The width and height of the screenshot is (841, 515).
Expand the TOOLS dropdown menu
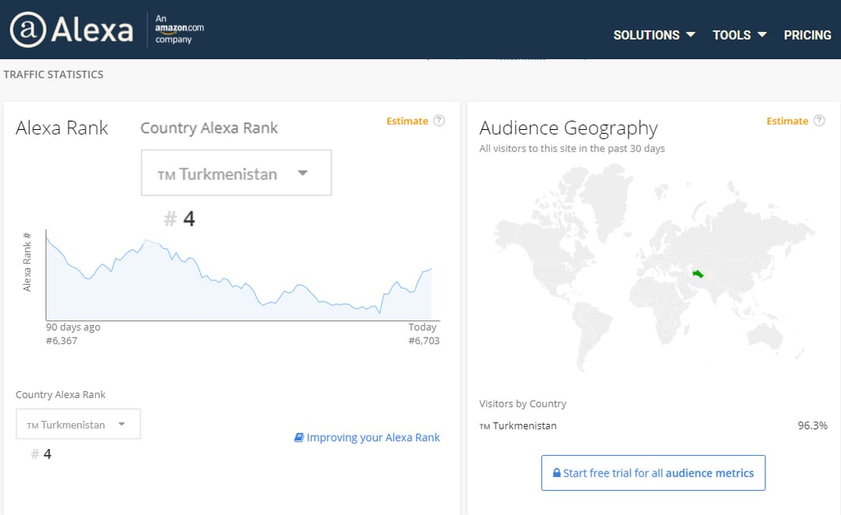(739, 35)
